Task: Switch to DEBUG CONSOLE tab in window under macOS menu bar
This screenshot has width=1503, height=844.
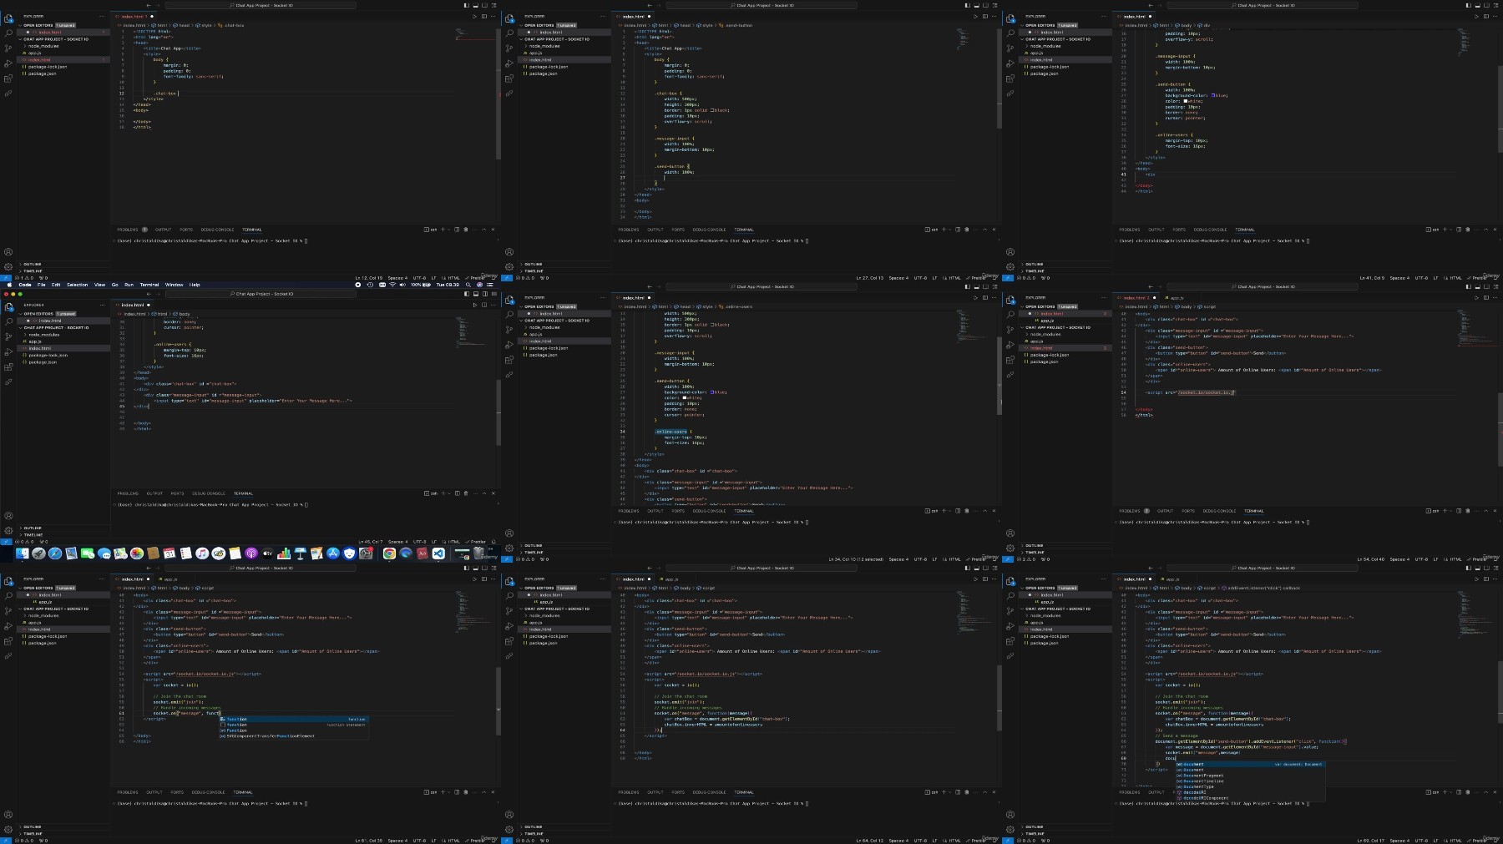Action: tap(209, 493)
